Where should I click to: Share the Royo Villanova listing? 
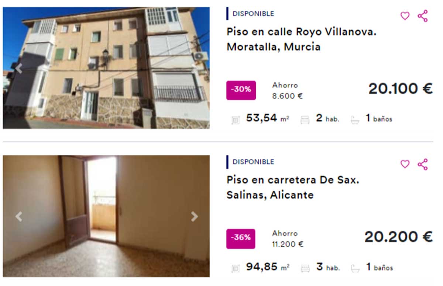423,16
